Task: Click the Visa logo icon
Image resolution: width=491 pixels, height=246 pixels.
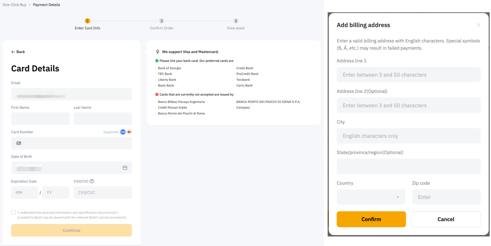Action: pos(123,132)
